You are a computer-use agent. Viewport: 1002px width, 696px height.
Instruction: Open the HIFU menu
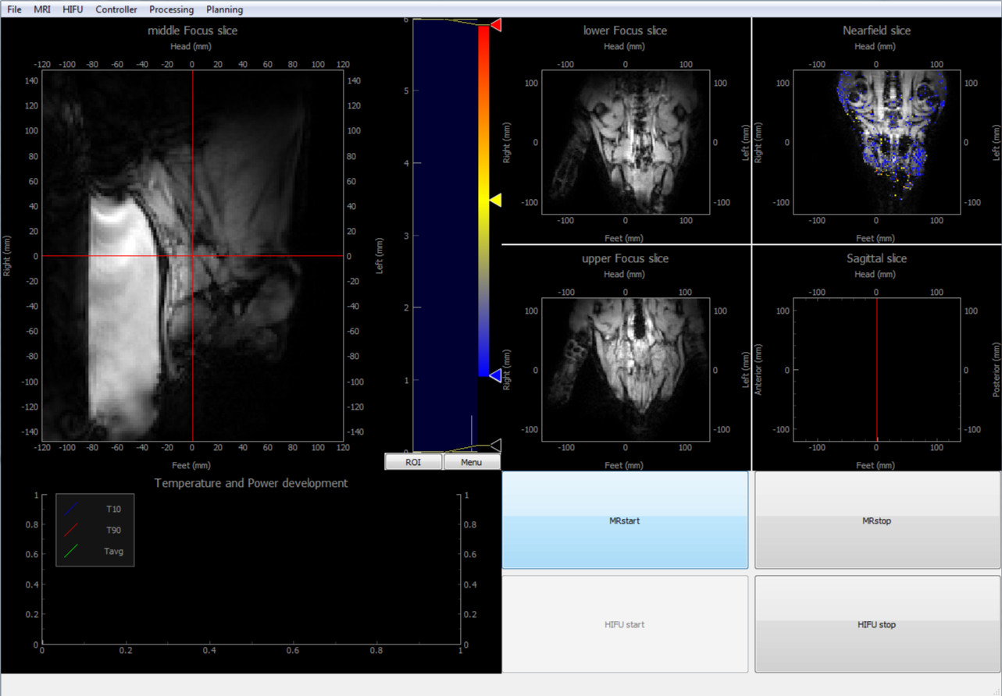pos(73,9)
